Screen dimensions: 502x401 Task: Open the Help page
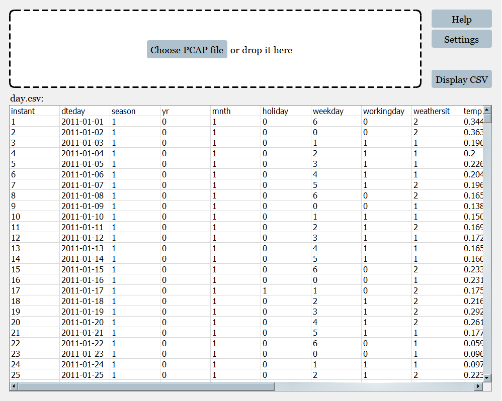pos(461,19)
